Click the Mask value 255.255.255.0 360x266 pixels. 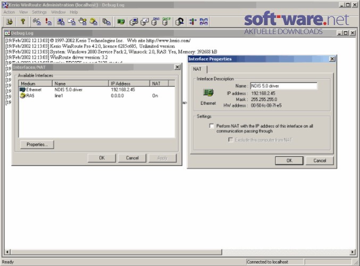coord(264,99)
